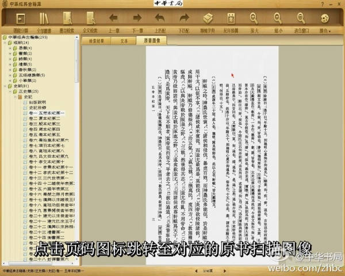
Task: Expand the 易類 tree node
Action: [10, 48]
